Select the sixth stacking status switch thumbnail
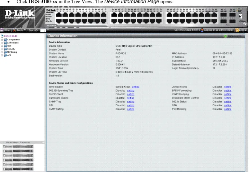 (x=18, y=169)
